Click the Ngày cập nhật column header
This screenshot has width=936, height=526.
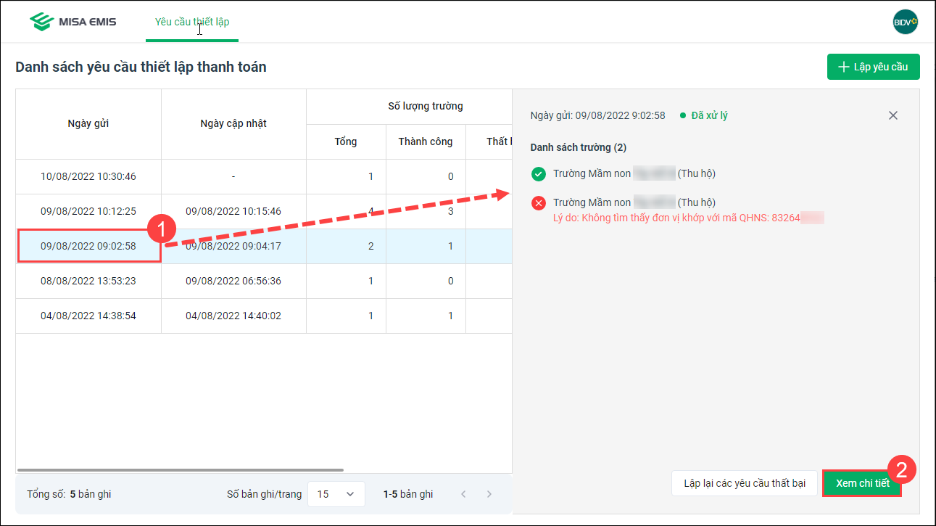(233, 123)
